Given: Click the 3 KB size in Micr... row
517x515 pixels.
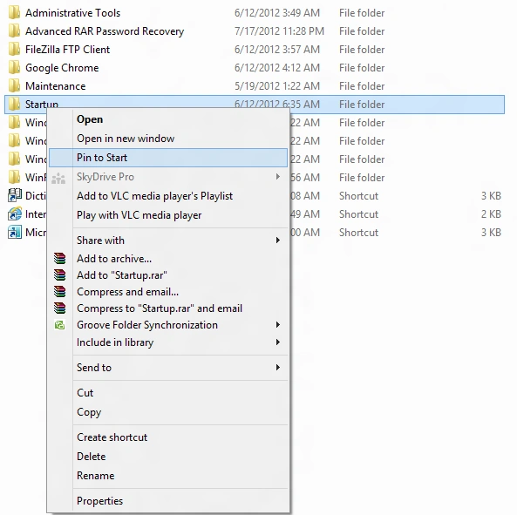Looking at the screenshot, I should pyautogui.click(x=491, y=233).
